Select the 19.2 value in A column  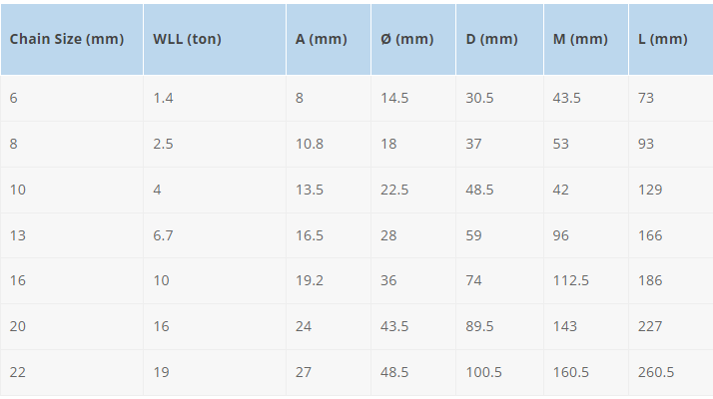click(x=329, y=280)
